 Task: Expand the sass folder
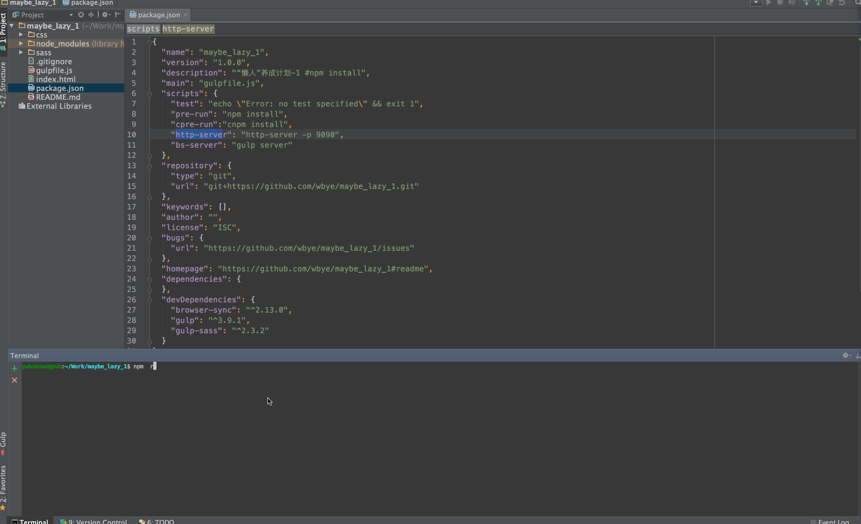(21, 52)
